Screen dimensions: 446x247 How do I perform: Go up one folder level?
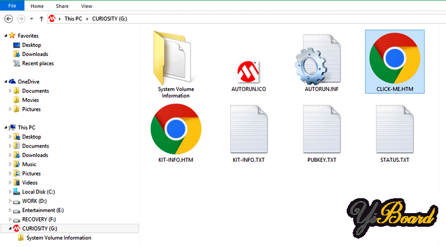pyautogui.click(x=42, y=19)
